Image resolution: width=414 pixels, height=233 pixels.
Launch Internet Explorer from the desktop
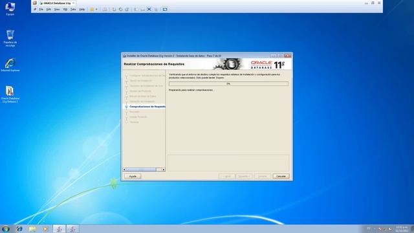tap(10, 65)
